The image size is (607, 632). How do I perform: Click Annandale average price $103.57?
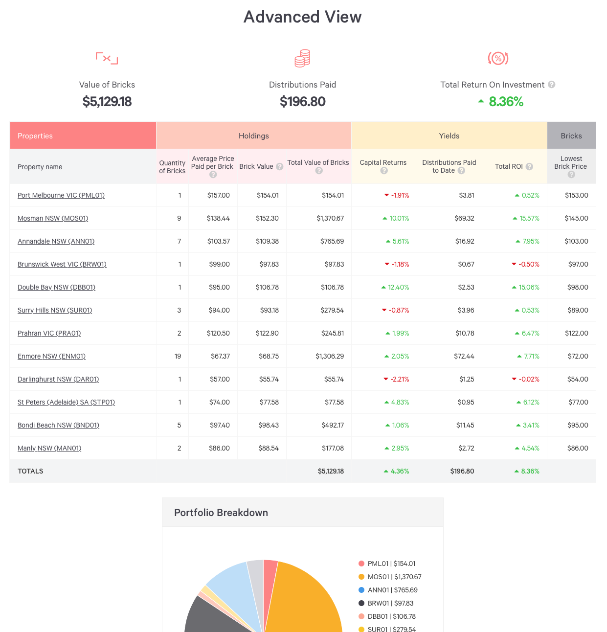click(218, 241)
